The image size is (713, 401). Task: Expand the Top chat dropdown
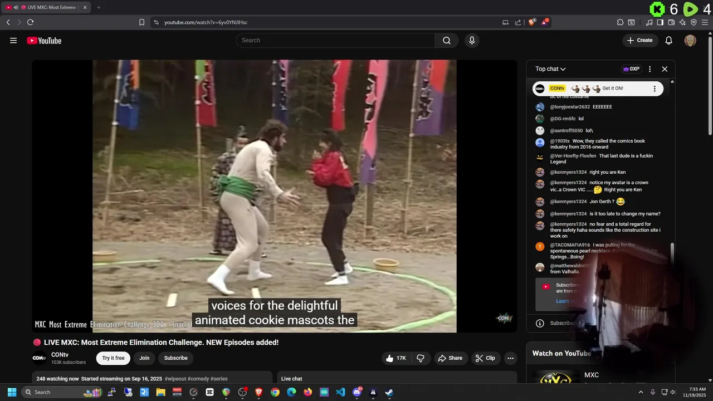550,69
